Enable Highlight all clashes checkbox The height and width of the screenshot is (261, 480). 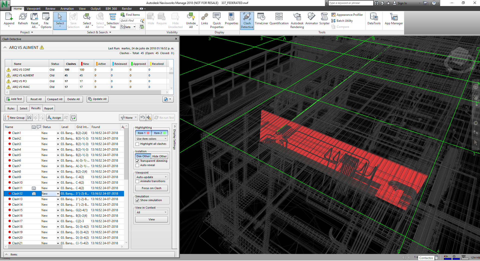pyautogui.click(x=137, y=144)
